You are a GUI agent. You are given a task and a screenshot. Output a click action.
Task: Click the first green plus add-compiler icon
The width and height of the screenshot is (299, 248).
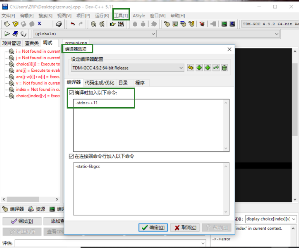199,68
